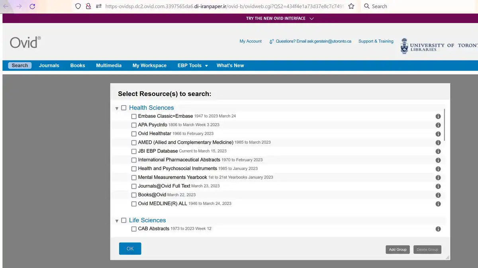Click the lock security icon
This screenshot has width=478, height=268.
pos(88,6)
